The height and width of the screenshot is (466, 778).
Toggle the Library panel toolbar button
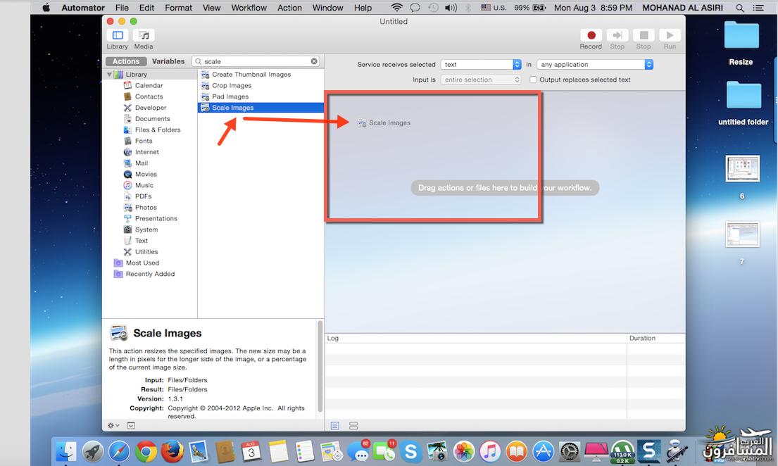(x=118, y=35)
